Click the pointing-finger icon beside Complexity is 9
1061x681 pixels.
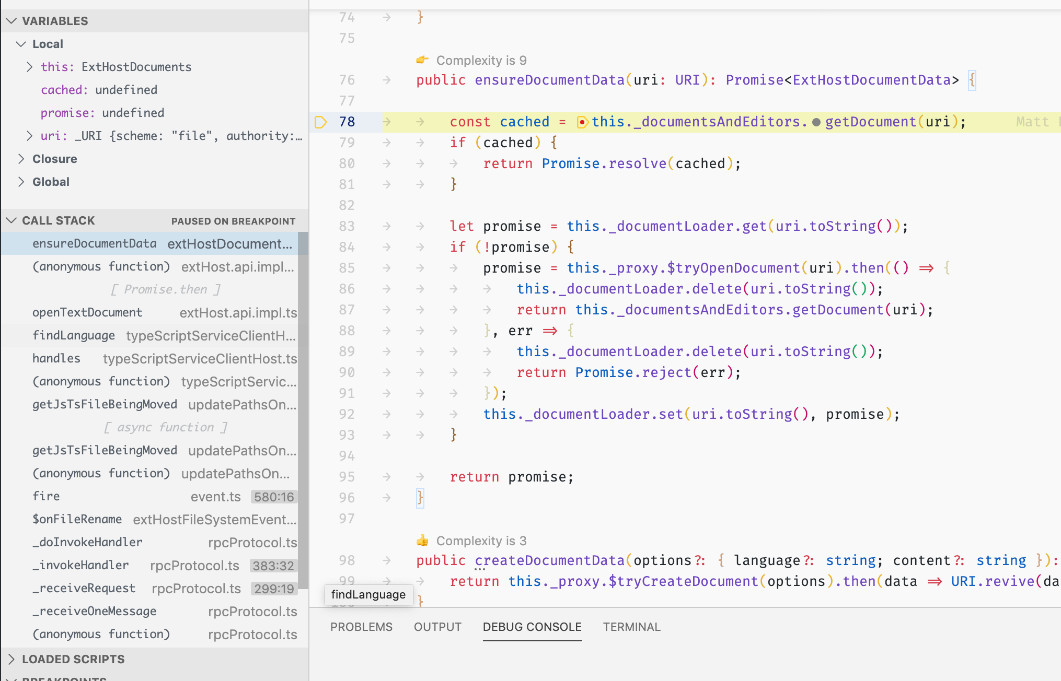(x=422, y=60)
